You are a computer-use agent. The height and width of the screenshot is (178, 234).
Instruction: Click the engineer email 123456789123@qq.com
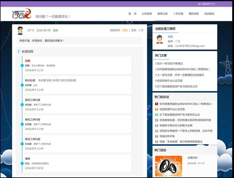click(190, 46)
